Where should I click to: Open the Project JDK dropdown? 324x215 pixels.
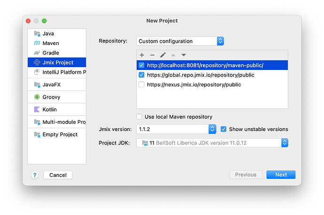pyautogui.click(x=212, y=143)
